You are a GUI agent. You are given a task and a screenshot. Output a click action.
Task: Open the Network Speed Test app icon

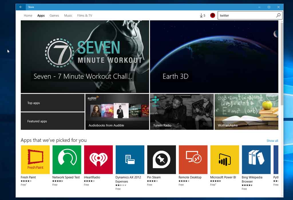pos(67,159)
